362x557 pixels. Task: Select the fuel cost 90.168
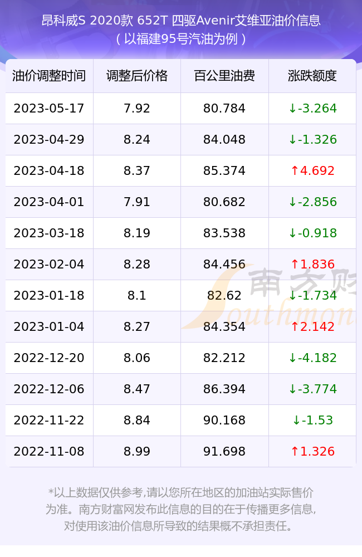click(x=224, y=421)
